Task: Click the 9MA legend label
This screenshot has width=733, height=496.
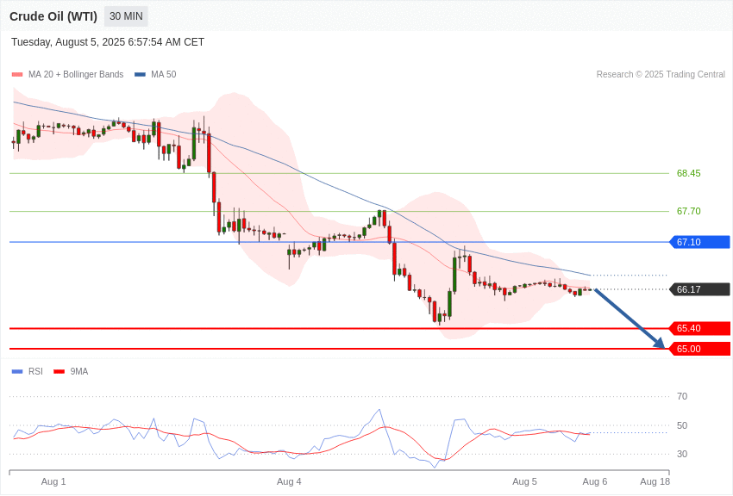Action: point(79,371)
